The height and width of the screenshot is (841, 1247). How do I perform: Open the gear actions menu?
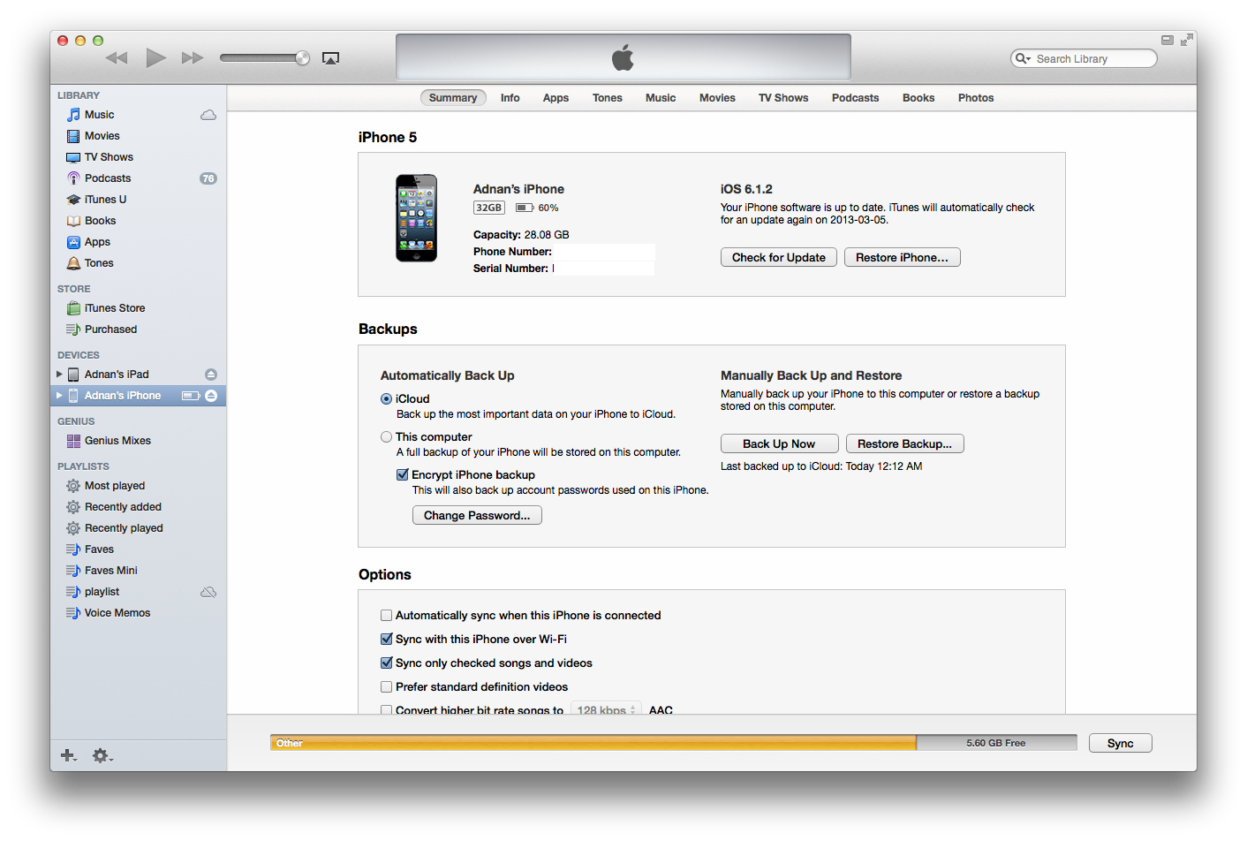tap(102, 755)
